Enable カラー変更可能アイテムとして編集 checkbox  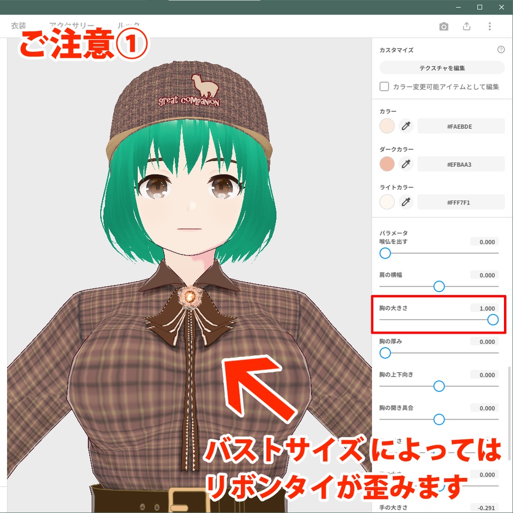tap(384, 86)
